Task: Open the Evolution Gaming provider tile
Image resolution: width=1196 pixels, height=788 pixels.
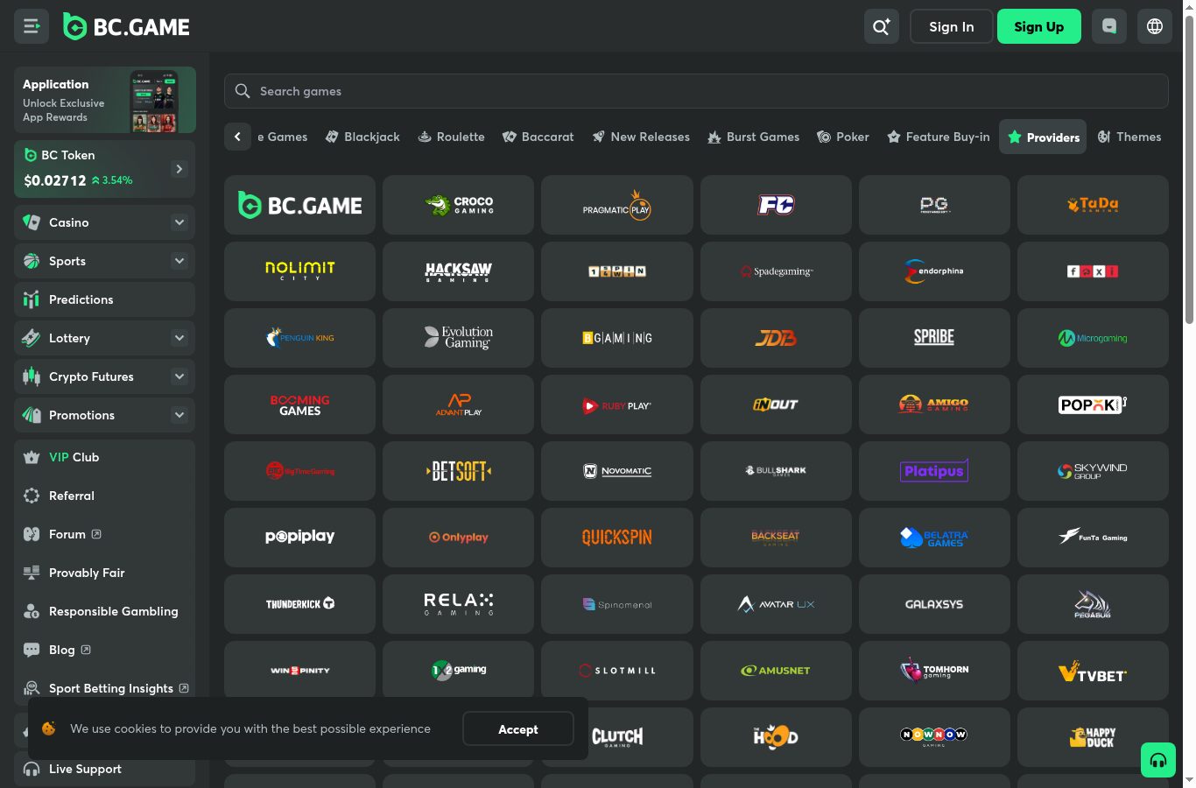Action: (x=458, y=338)
